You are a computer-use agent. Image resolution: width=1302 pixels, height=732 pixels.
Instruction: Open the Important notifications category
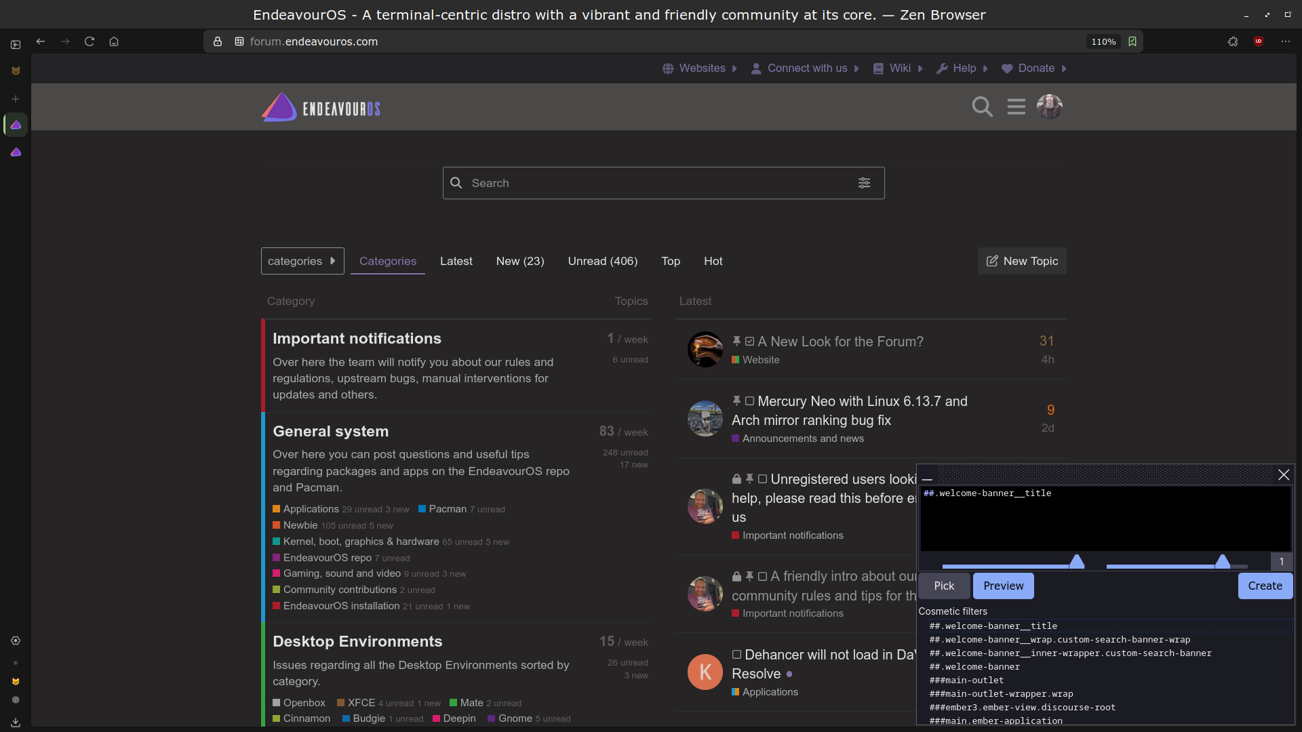[x=357, y=338]
